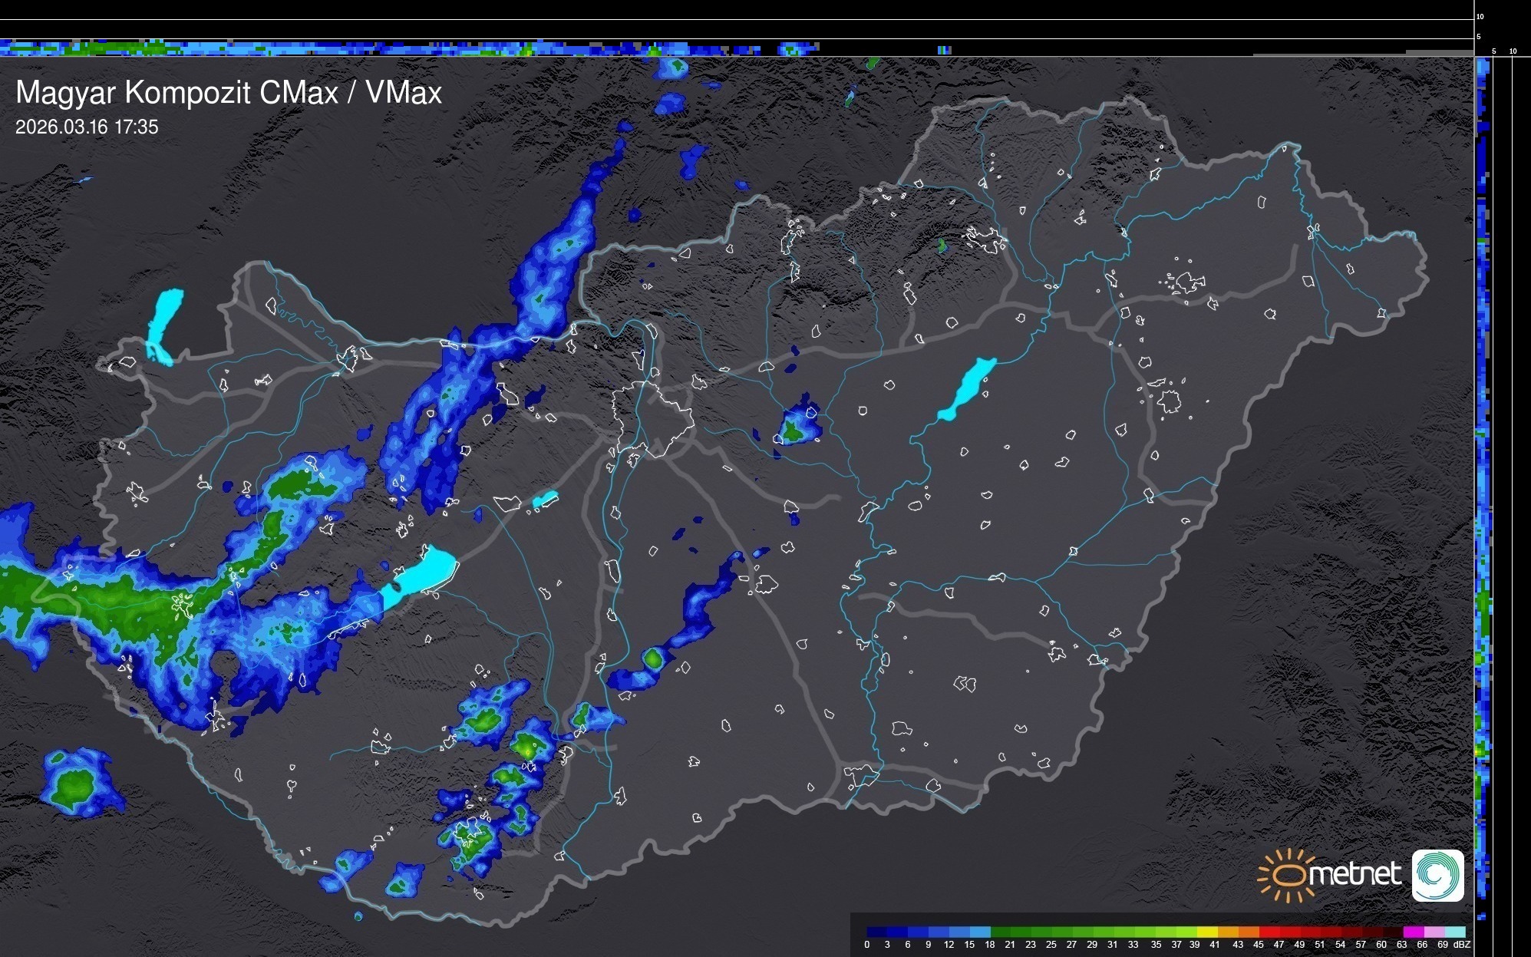Select the magenta 63 dBZ legend swatch
This screenshot has height=957, width=1531.
point(1414,932)
